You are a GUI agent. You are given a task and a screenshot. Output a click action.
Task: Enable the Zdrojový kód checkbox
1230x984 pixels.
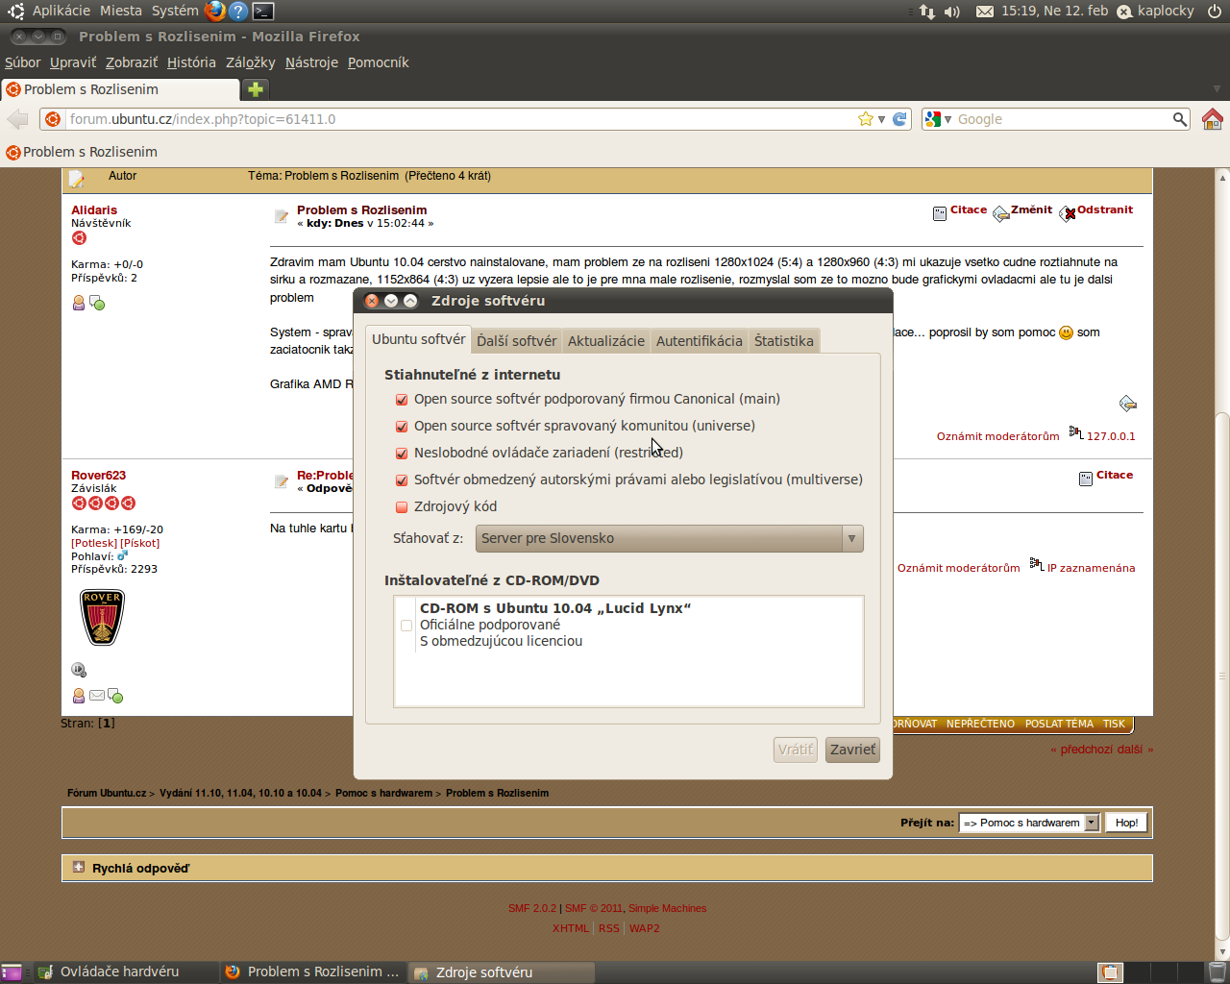click(402, 507)
